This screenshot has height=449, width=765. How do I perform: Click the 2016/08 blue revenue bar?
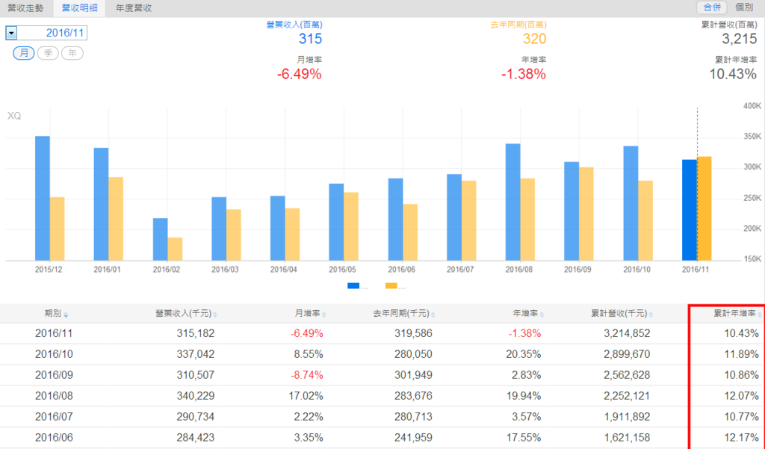(x=512, y=202)
